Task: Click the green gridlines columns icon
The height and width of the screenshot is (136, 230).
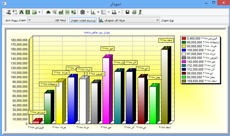Action: click(28, 12)
